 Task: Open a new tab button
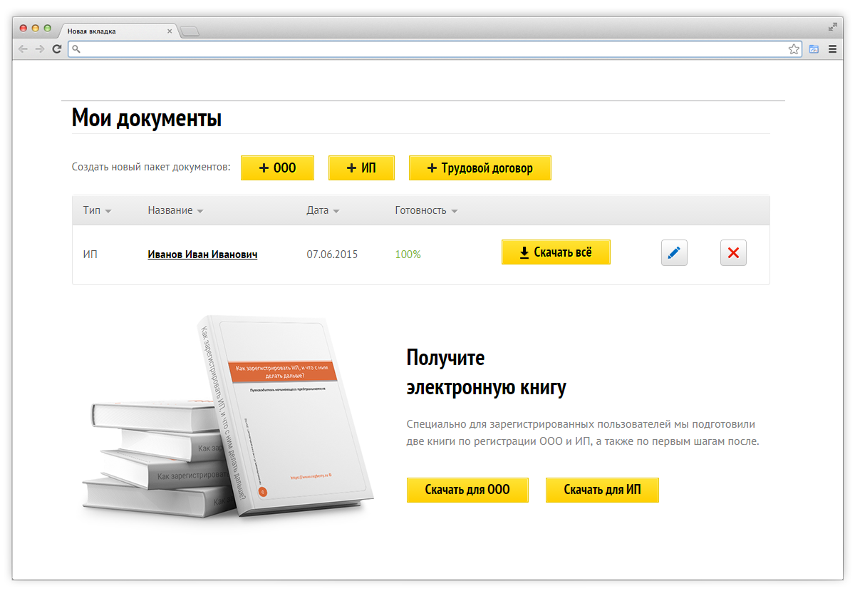pyautogui.click(x=190, y=31)
